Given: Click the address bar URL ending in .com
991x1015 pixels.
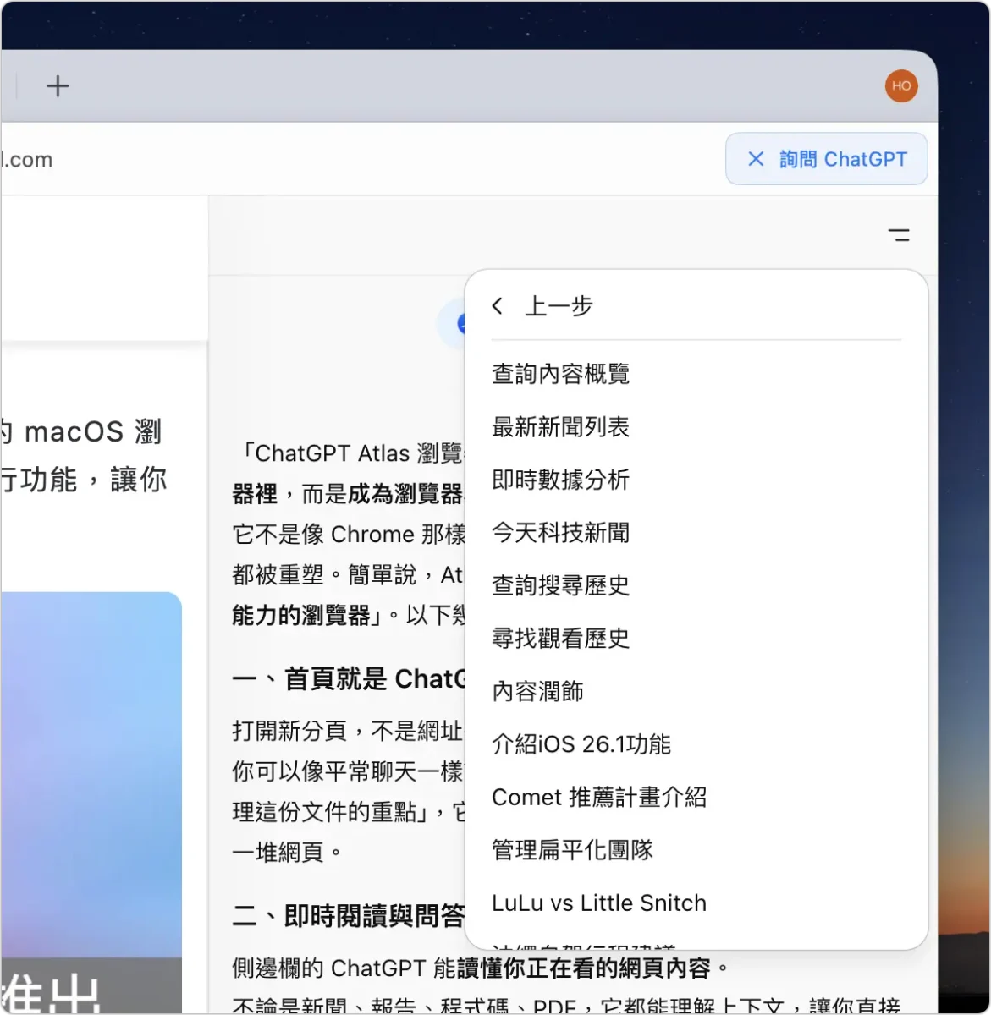Looking at the screenshot, I should tap(26, 159).
